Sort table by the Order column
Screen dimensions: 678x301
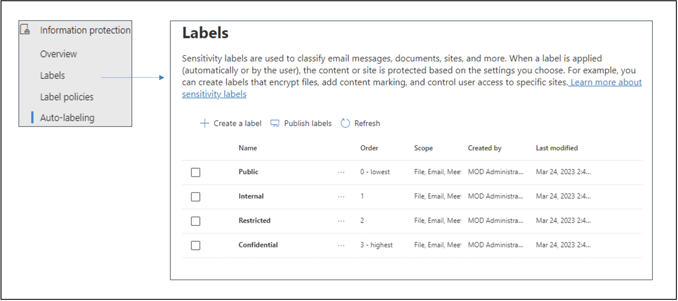[369, 148]
